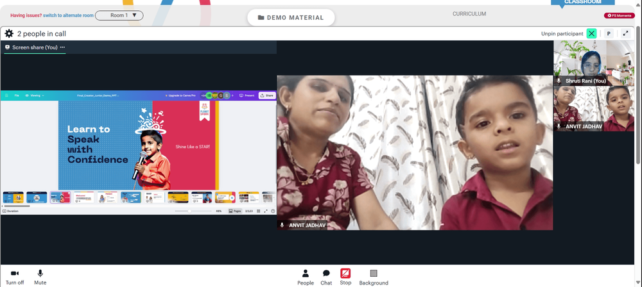The image size is (642, 287).
Task: Unpin participant with the green X button
Action: pyautogui.click(x=591, y=33)
